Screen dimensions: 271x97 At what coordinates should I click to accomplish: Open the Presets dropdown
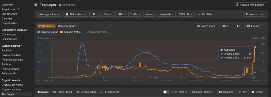point(251,14)
